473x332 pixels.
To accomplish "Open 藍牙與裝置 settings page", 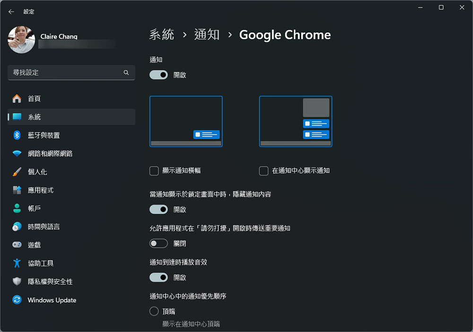I will point(71,135).
